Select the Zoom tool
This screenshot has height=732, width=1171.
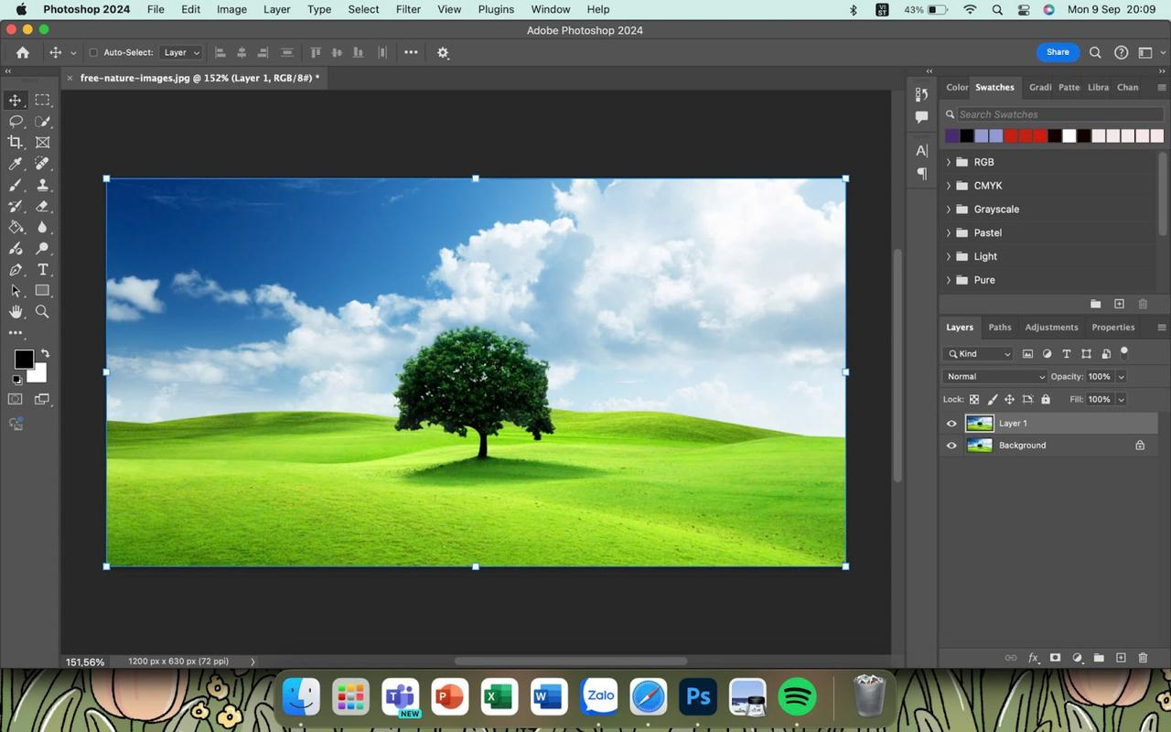(x=42, y=311)
